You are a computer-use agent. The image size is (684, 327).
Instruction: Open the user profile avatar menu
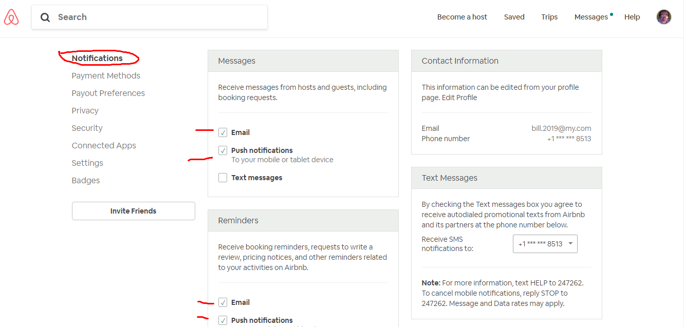click(663, 17)
